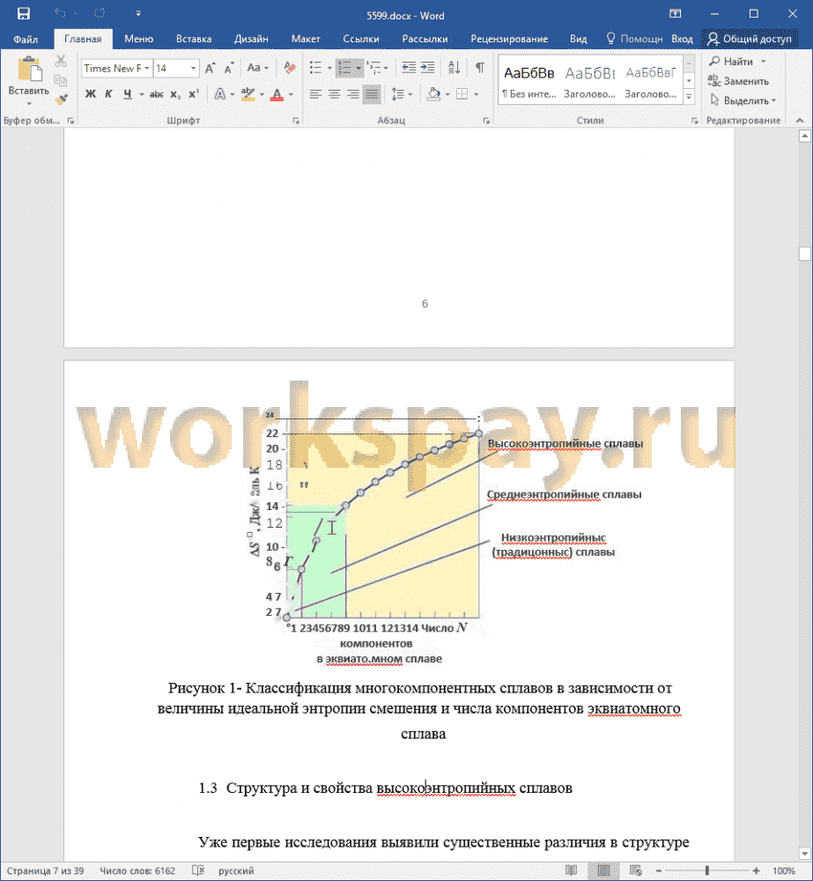
Task: Switch to the Макет tab
Action: pos(306,39)
